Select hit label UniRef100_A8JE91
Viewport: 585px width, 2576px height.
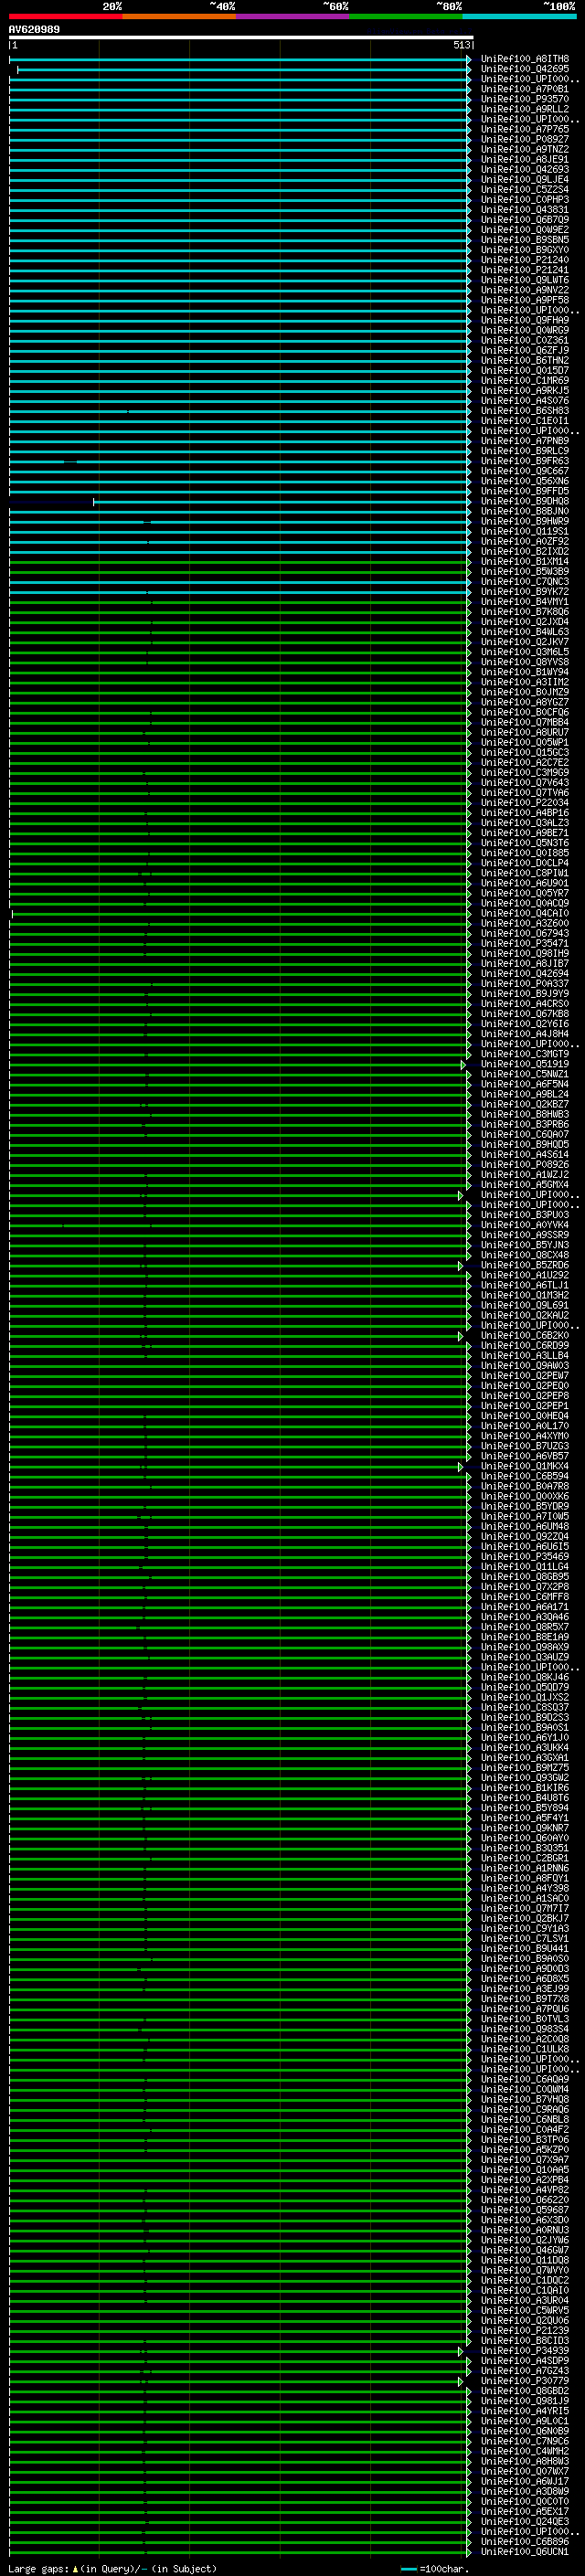[x=525, y=159]
